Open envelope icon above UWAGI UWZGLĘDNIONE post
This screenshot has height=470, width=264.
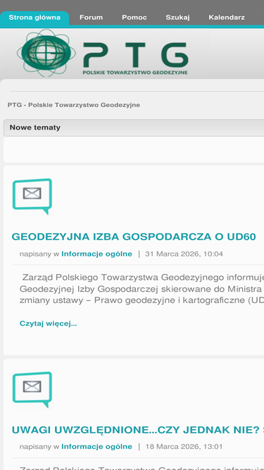click(x=32, y=390)
